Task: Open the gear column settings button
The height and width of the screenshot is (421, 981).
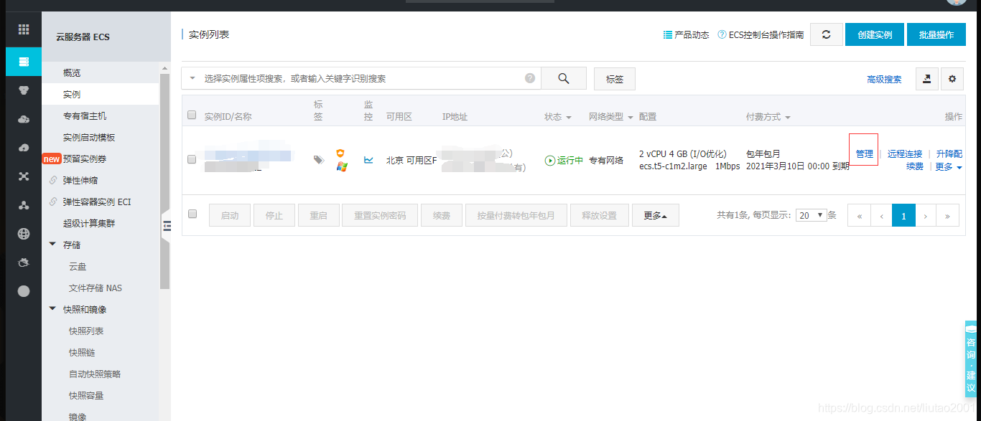Action: (952, 79)
